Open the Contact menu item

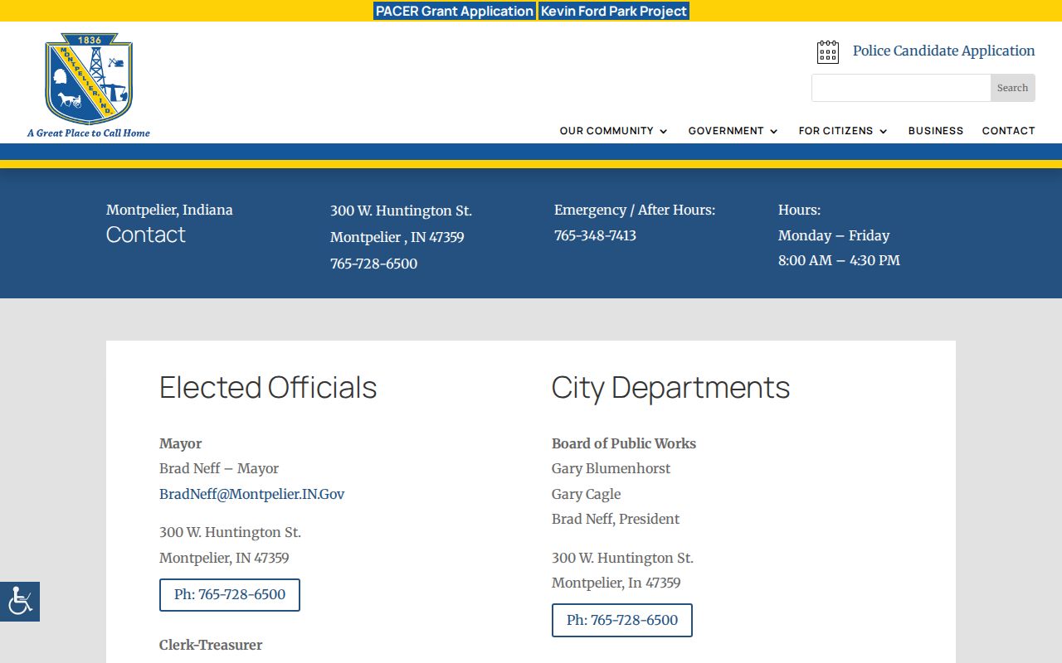1009,131
